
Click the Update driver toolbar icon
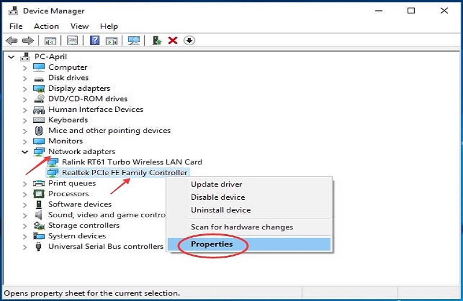tap(157, 40)
